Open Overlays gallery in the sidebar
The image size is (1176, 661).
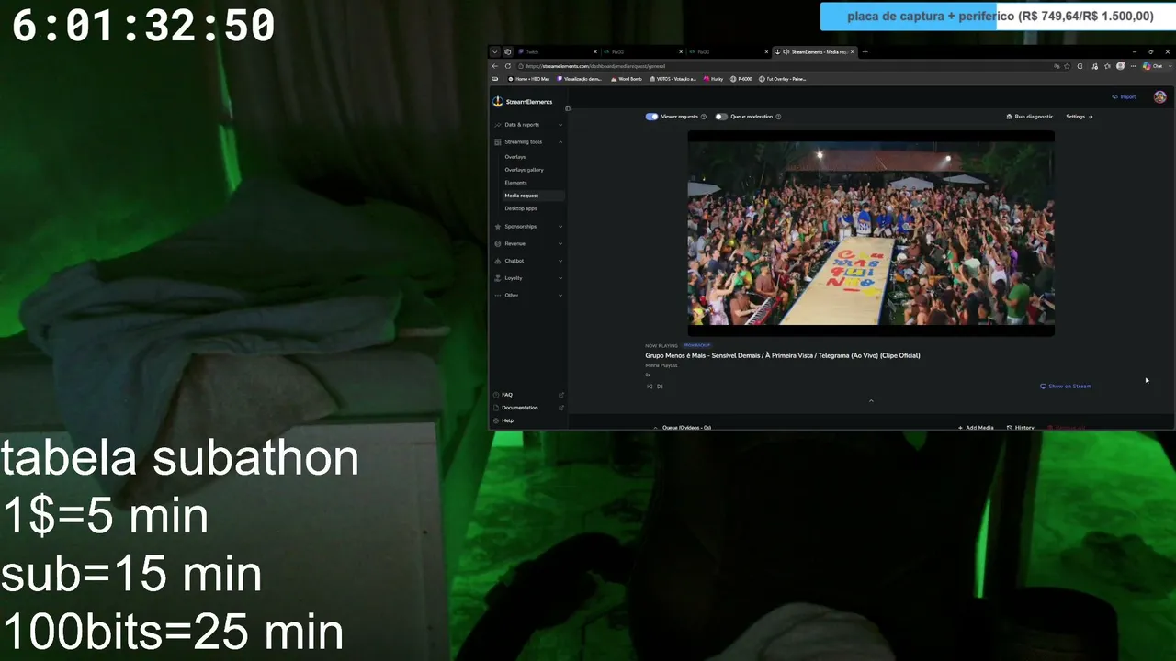click(x=524, y=170)
